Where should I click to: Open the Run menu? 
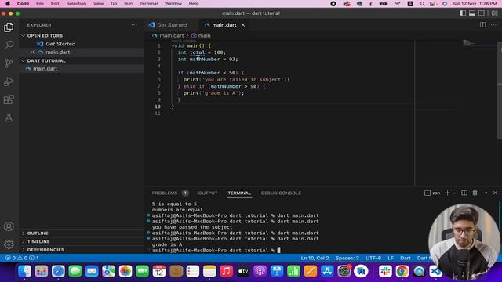pos(128,3)
